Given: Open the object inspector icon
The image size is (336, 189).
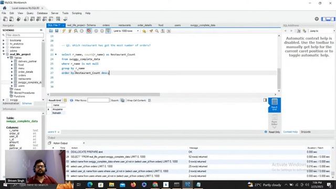Looking at the screenshot, I should (19, 19).
